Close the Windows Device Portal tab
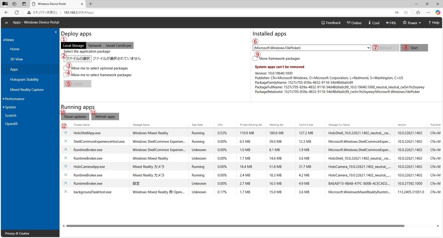Screen dimensions: 443x238 pyautogui.click(x=82, y=4)
